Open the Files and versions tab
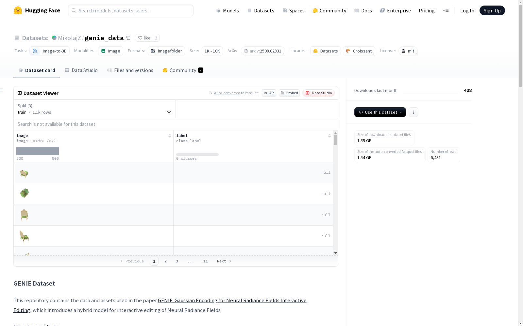This screenshot has width=523, height=326. pos(130,70)
